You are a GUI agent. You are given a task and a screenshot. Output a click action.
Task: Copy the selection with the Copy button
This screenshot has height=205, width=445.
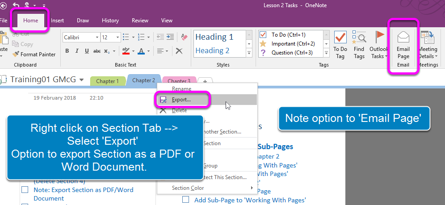click(x=23, y=44)
